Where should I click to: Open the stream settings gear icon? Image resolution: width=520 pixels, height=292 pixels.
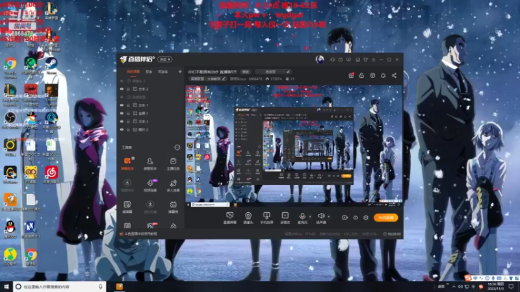coord(366,217)
